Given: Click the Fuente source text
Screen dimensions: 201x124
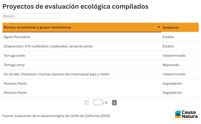Looking at the screenshot, I should [x=56, y=116].
